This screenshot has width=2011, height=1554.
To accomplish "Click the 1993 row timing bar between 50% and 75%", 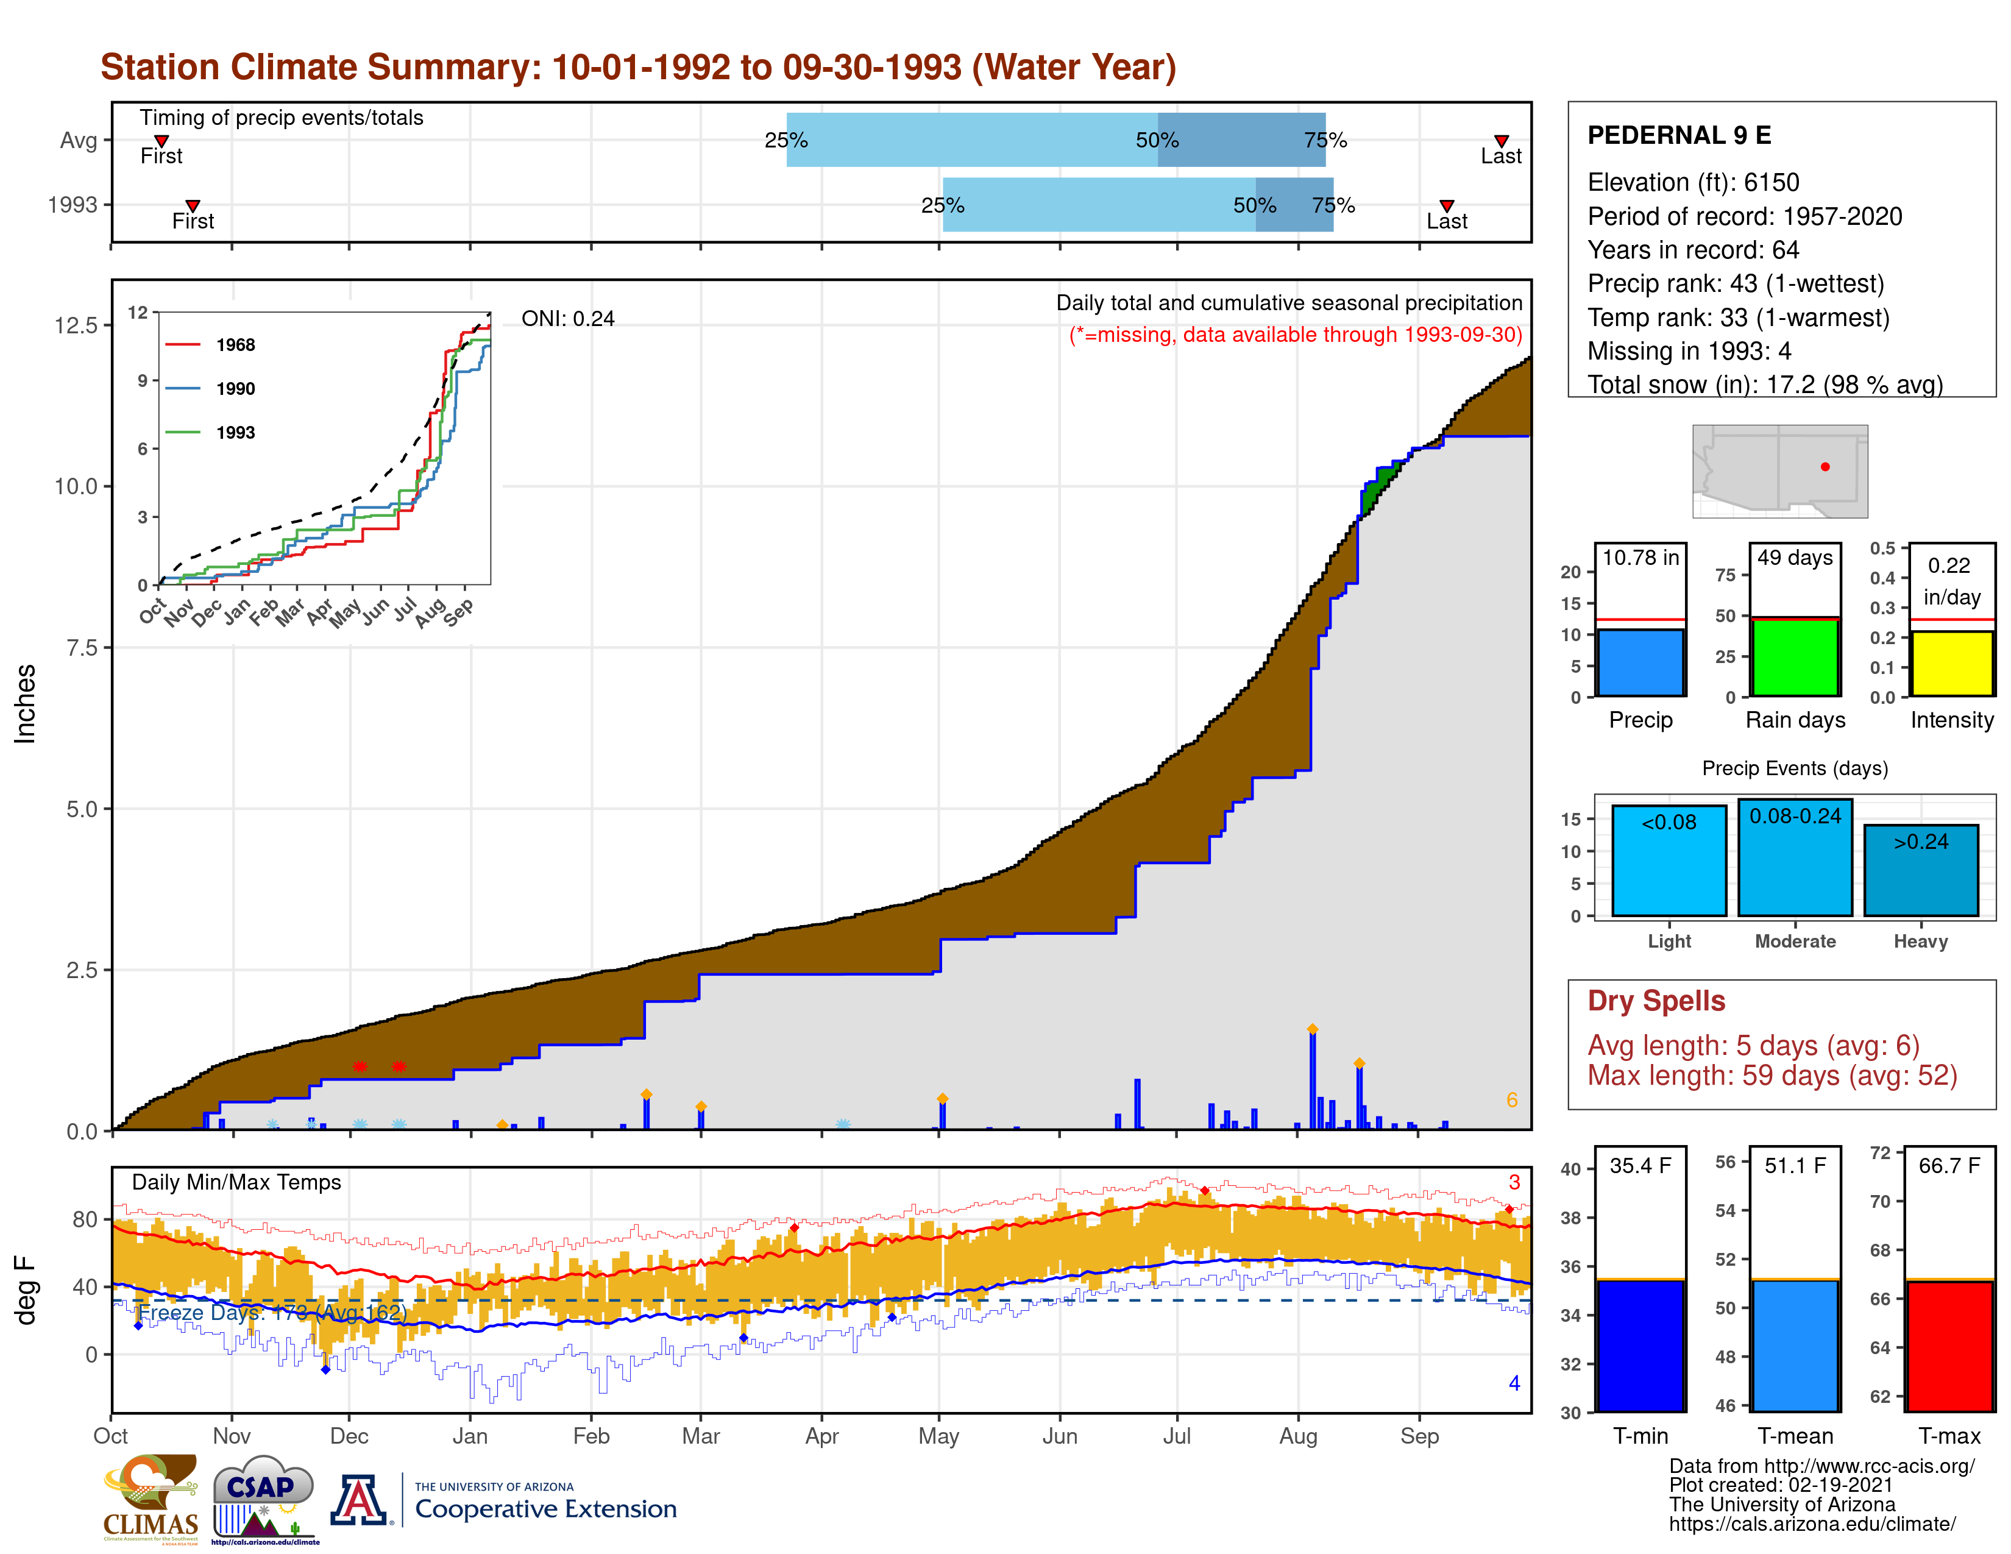I will click(x=1294, y=204).
